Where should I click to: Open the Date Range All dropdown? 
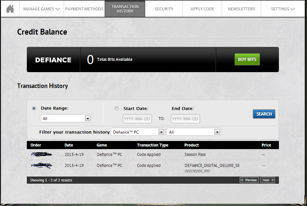click(x=66, y=118)
